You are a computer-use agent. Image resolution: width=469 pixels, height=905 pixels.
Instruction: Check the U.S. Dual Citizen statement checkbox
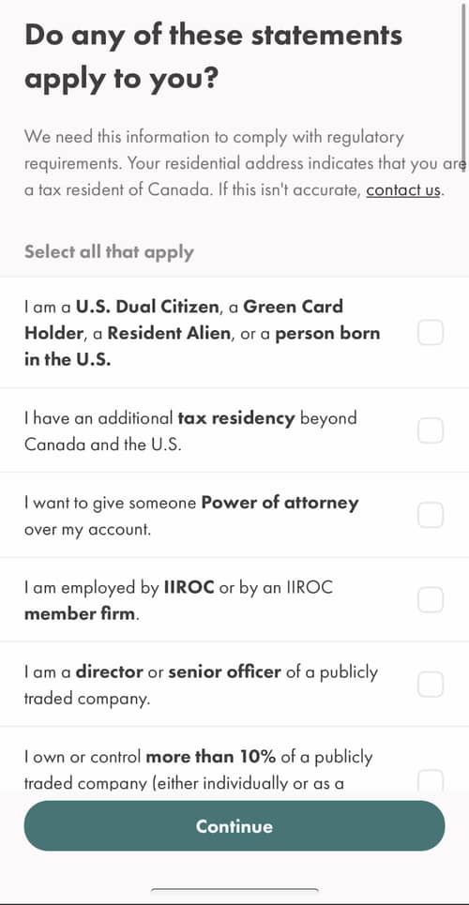coord(431,332)
